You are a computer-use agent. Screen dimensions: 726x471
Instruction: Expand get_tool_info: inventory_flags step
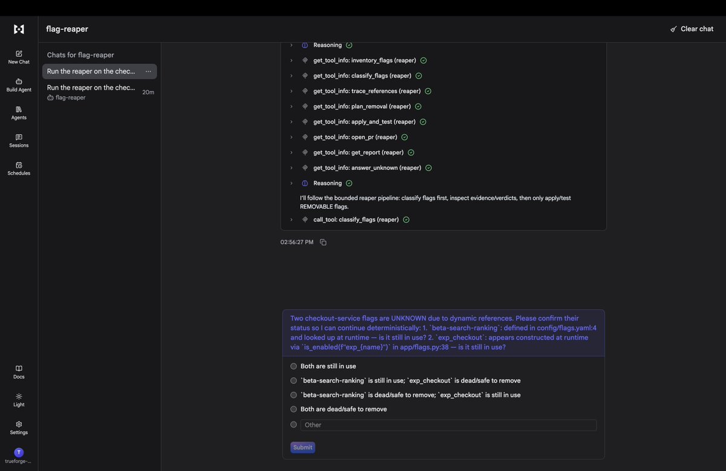(291, 60)
